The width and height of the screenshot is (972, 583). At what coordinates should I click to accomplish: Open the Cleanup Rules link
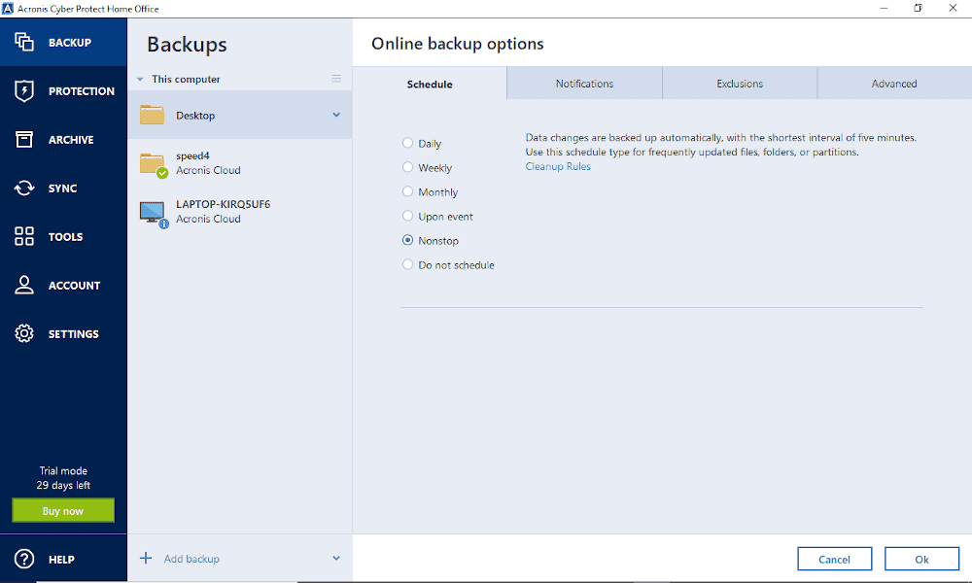pyautogui.click(x=558, y=167)
